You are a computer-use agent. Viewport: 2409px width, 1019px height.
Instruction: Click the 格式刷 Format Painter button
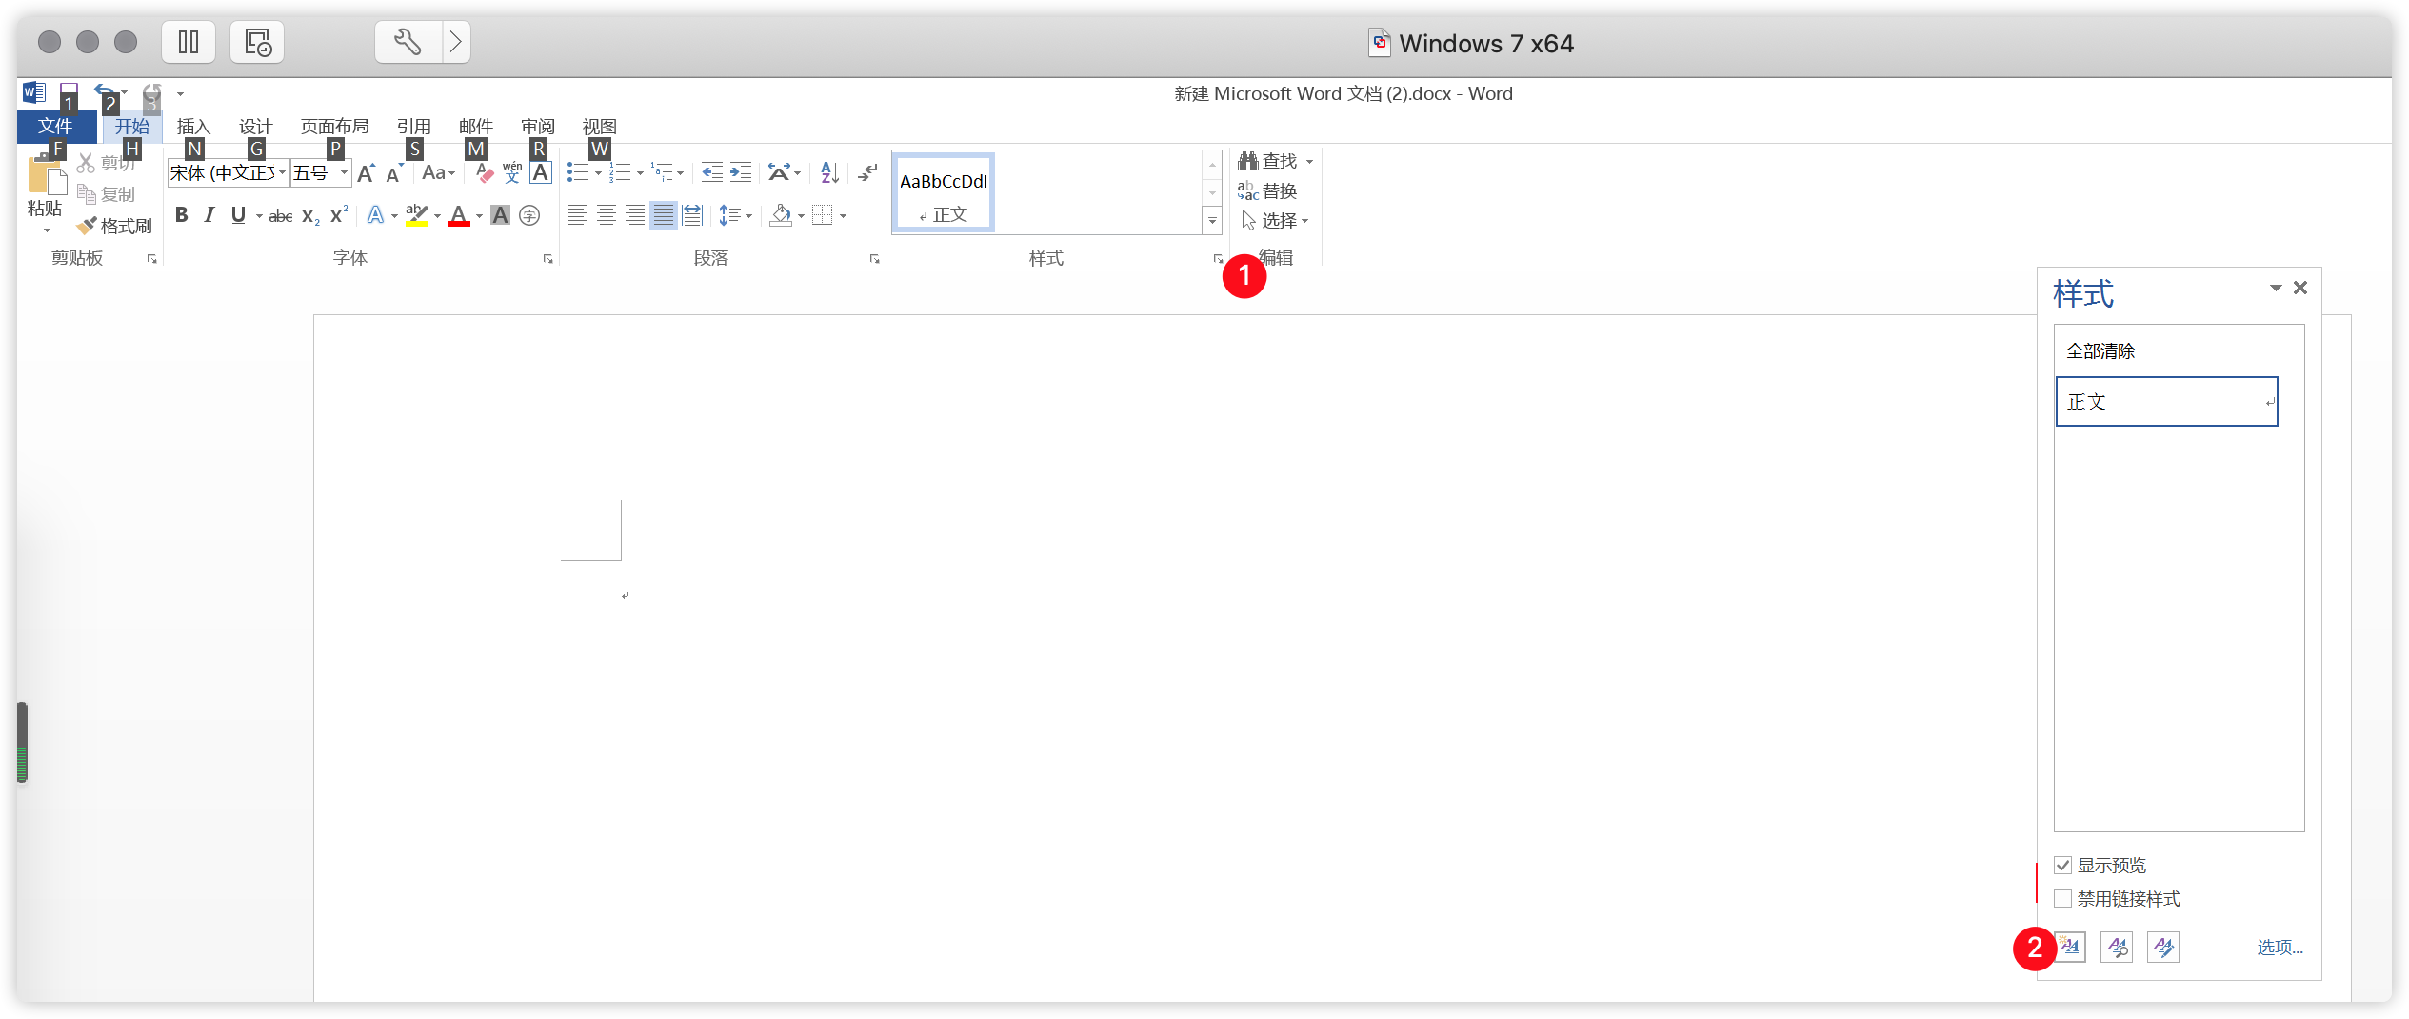(x=115, y=226)
